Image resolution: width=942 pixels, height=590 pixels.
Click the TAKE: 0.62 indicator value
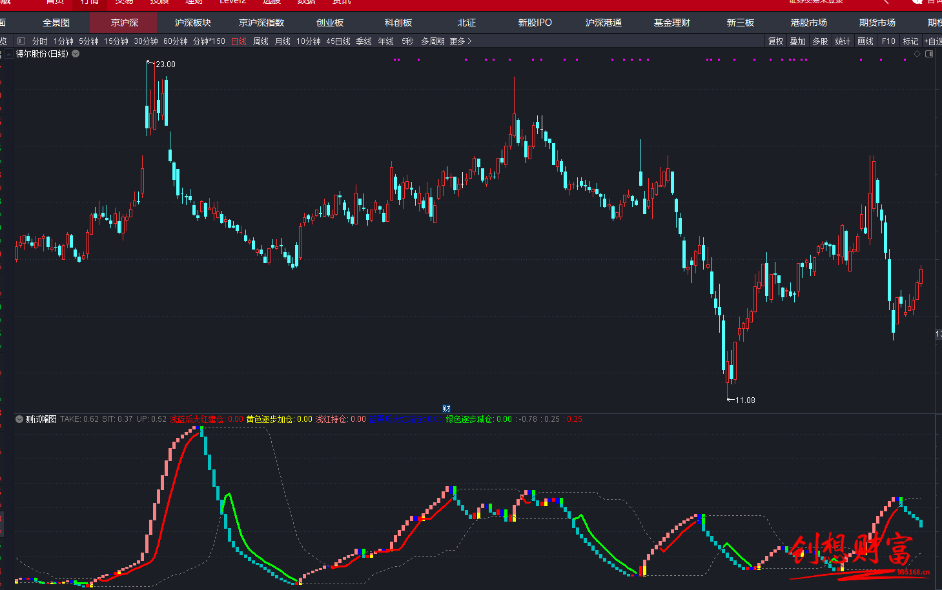(79, 419)
